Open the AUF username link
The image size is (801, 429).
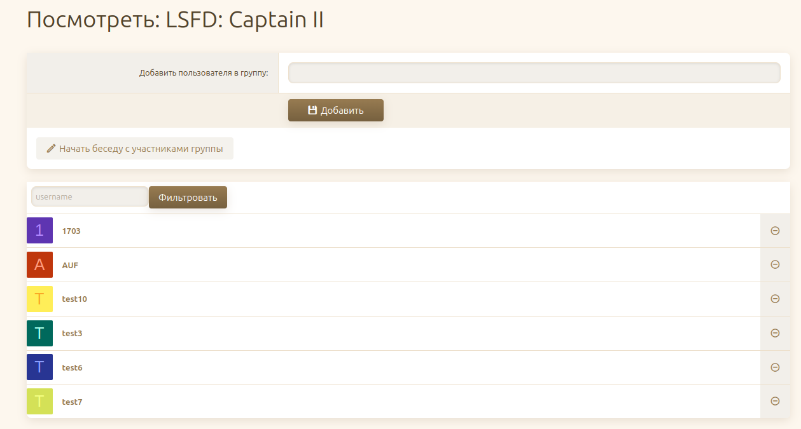tap(70, 265)
